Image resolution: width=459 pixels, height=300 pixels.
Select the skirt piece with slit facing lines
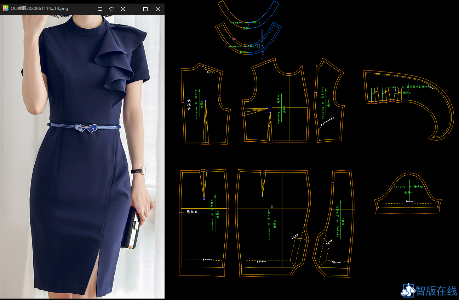(273, 223)
